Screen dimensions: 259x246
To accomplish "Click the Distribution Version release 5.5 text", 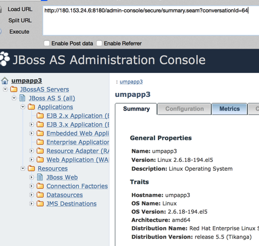I will point(192,237).
